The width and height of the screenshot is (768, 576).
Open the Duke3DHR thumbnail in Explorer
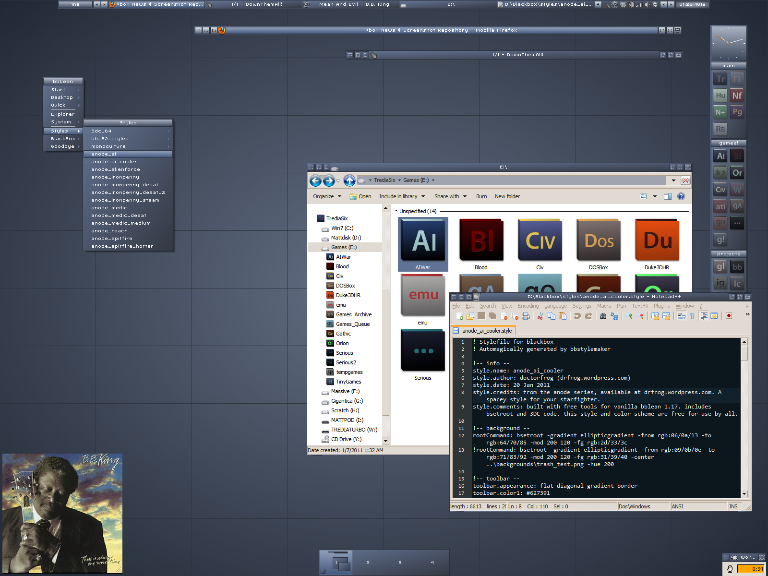657,244
